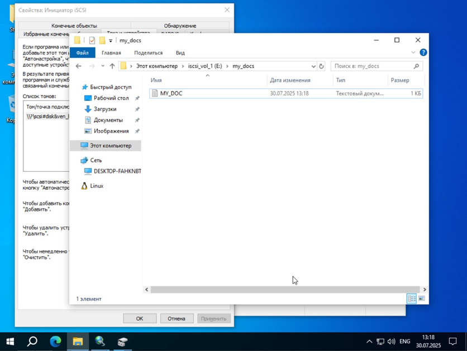Select Этот компьютер in navigation pane
The image size is (467, 351).
pos(106,146)
